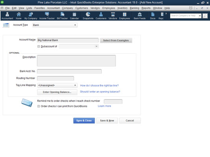Open the Vendors menu
210x157 pixels.
pos(95,8)
